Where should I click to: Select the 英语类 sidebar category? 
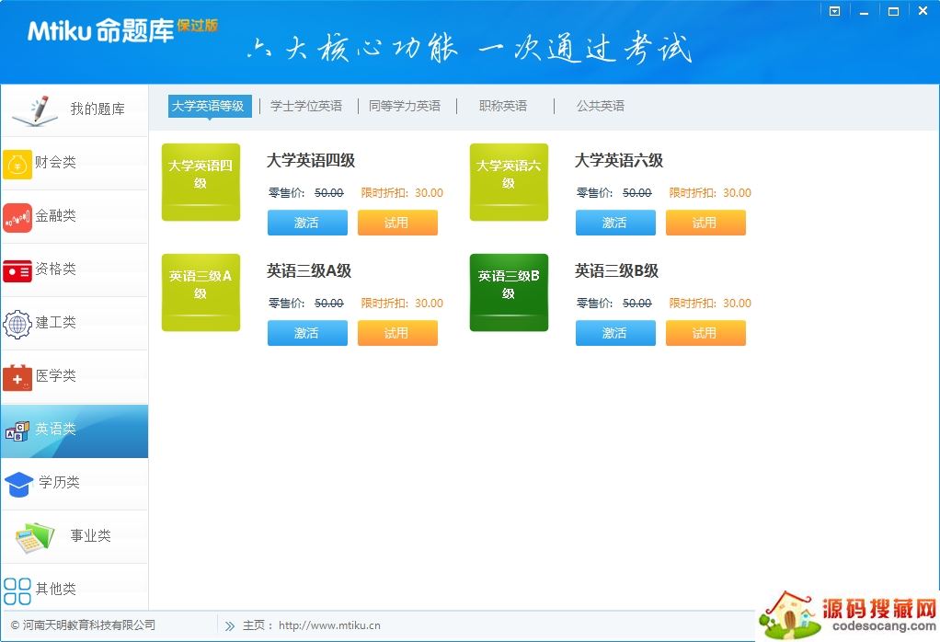[74, 430]
